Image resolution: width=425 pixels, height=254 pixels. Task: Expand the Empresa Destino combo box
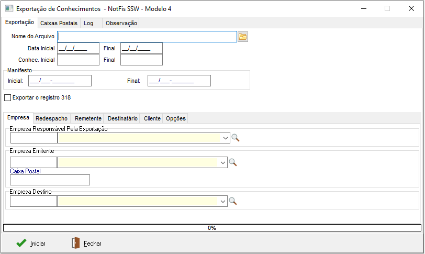tap(223, 201)
